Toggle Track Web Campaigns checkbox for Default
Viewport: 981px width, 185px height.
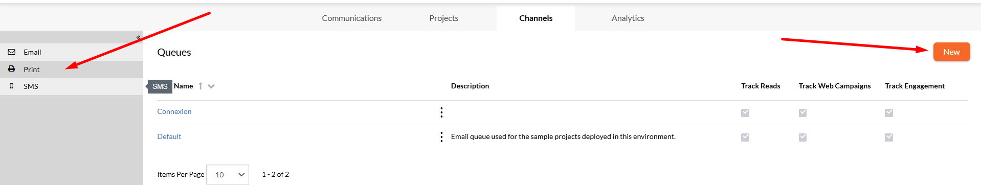coord(803,137)
